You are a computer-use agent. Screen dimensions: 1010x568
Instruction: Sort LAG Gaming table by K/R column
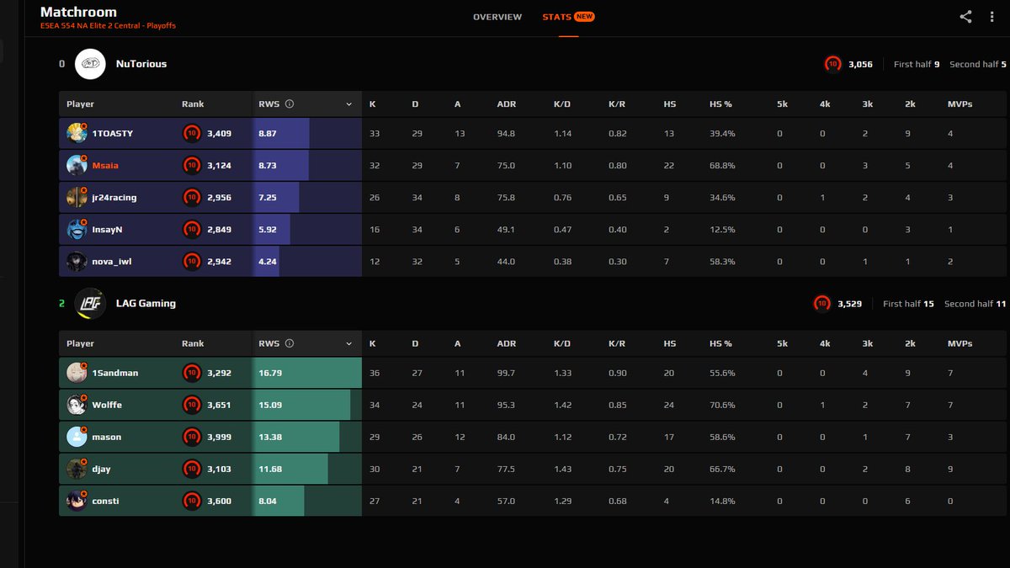click(617, 343)
